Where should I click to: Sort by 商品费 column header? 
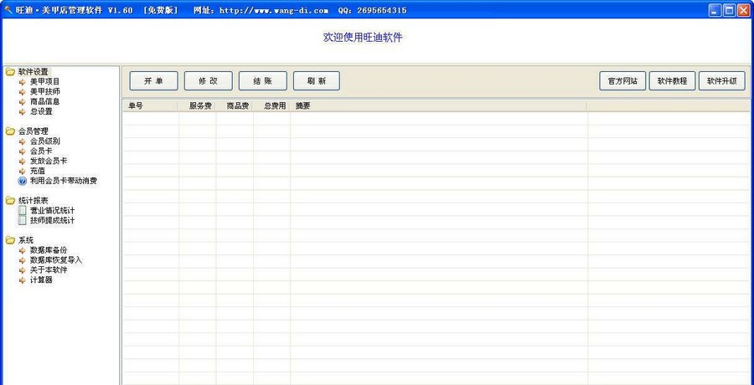235,106
